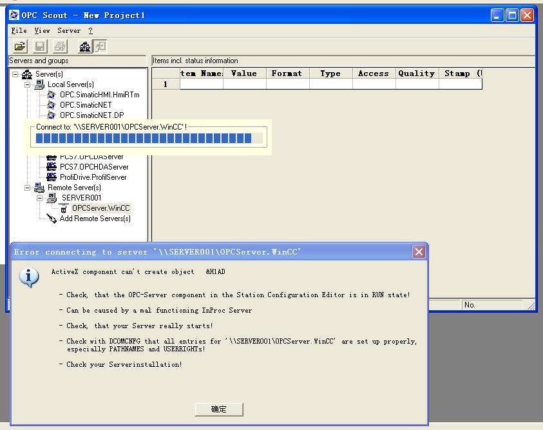Viewport: 543px width, 430px height.
Task: Select row 1 header in items table
Action: coord(166,84)
